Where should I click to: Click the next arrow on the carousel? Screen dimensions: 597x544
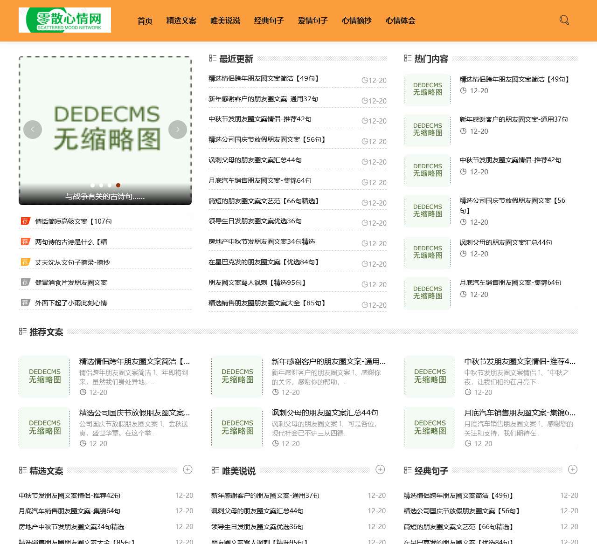pyautogui.click(x=178, y=130)
